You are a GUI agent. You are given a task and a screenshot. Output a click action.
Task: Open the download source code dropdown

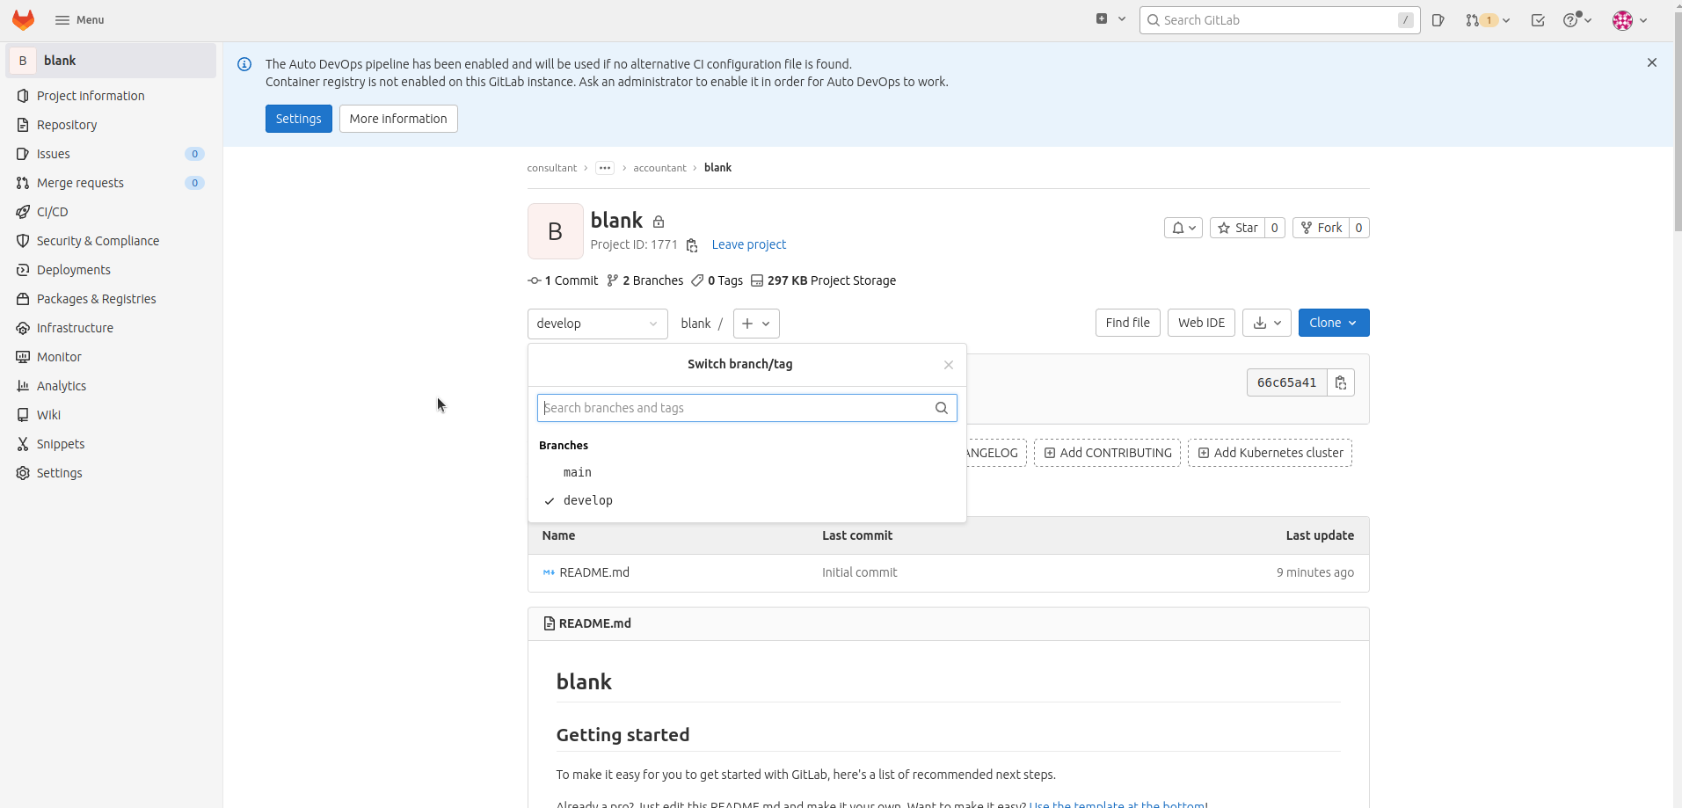point(1267,323)
